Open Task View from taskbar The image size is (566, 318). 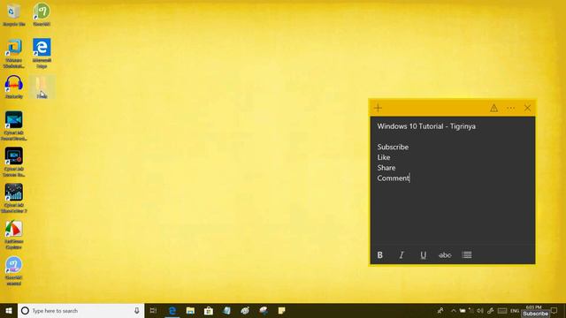coord(153,311)
